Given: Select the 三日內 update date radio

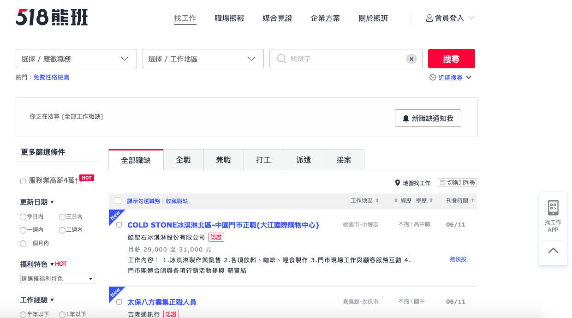Looking at the screenshot, I should coord(62,216).
